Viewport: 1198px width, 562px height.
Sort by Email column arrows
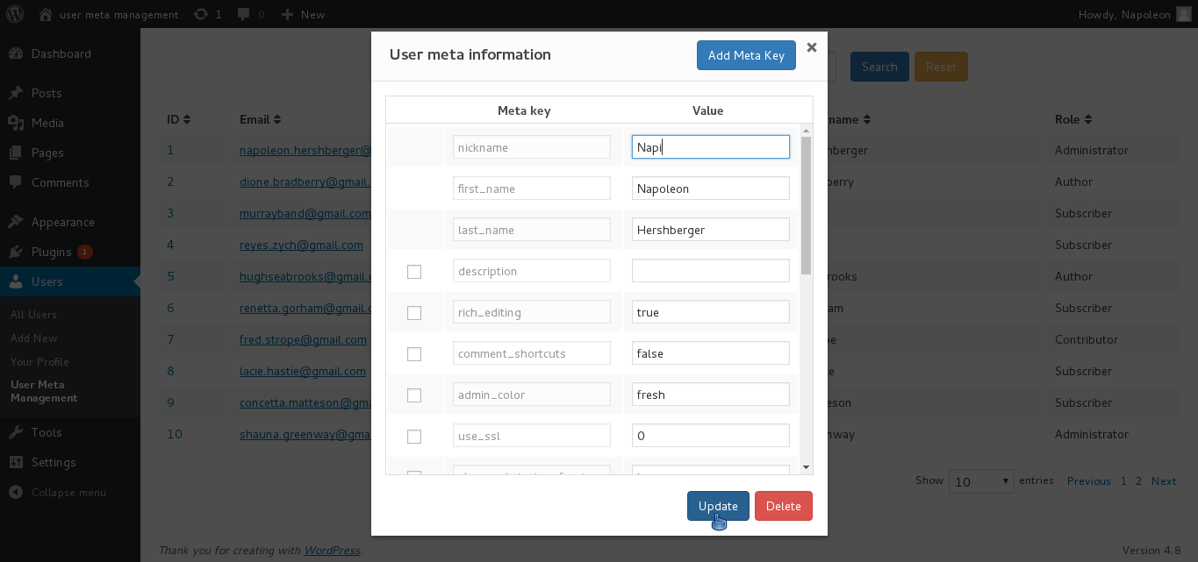(277, 119)
